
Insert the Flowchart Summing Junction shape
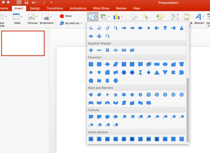(124, 72)
